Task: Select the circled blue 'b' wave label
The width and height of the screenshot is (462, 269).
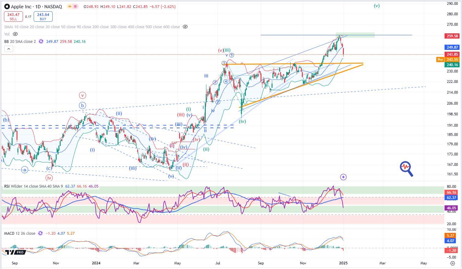Action: (82, 106)
